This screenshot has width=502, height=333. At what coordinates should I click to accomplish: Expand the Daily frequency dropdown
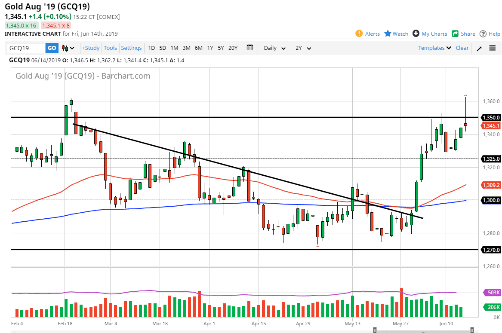[x=274, y=48]
